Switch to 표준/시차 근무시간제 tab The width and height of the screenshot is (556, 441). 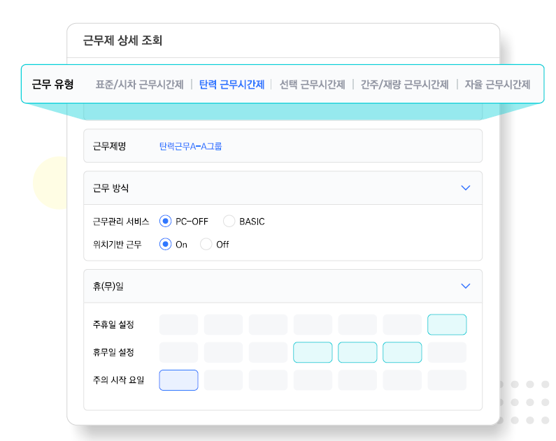pos(139,85)
